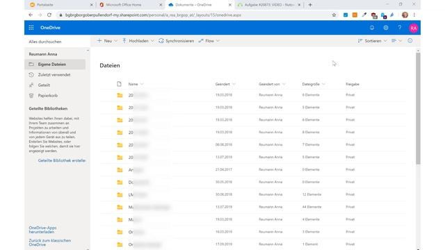Click the Geteilte Bibliotheken heading

coord(48,108)
